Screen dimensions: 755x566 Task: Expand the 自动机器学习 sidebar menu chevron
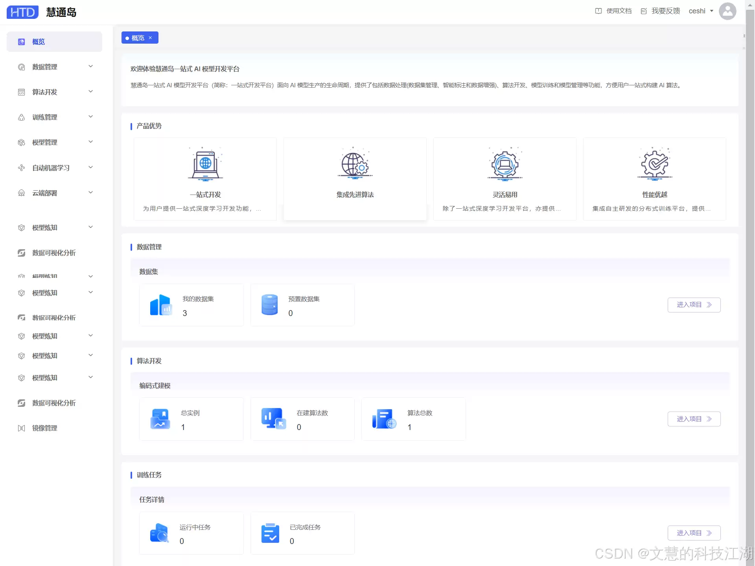pyautogui.click(x=91, y=167)
